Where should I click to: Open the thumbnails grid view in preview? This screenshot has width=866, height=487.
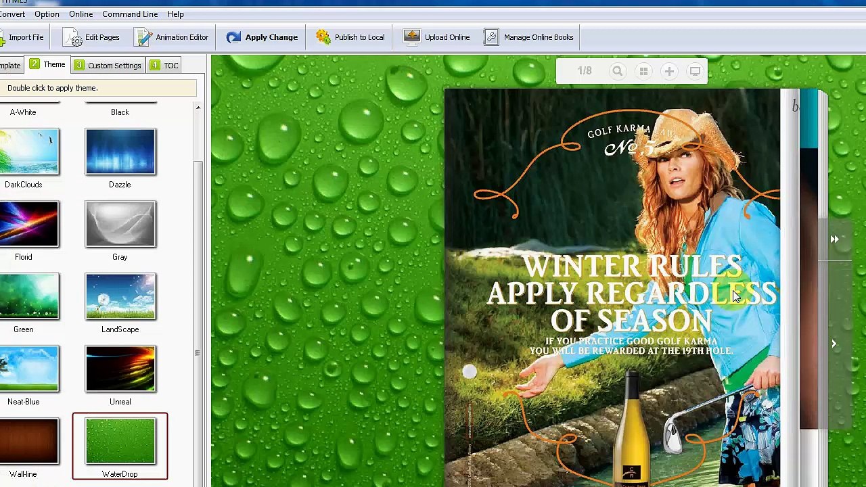click(x=643, y=71)
